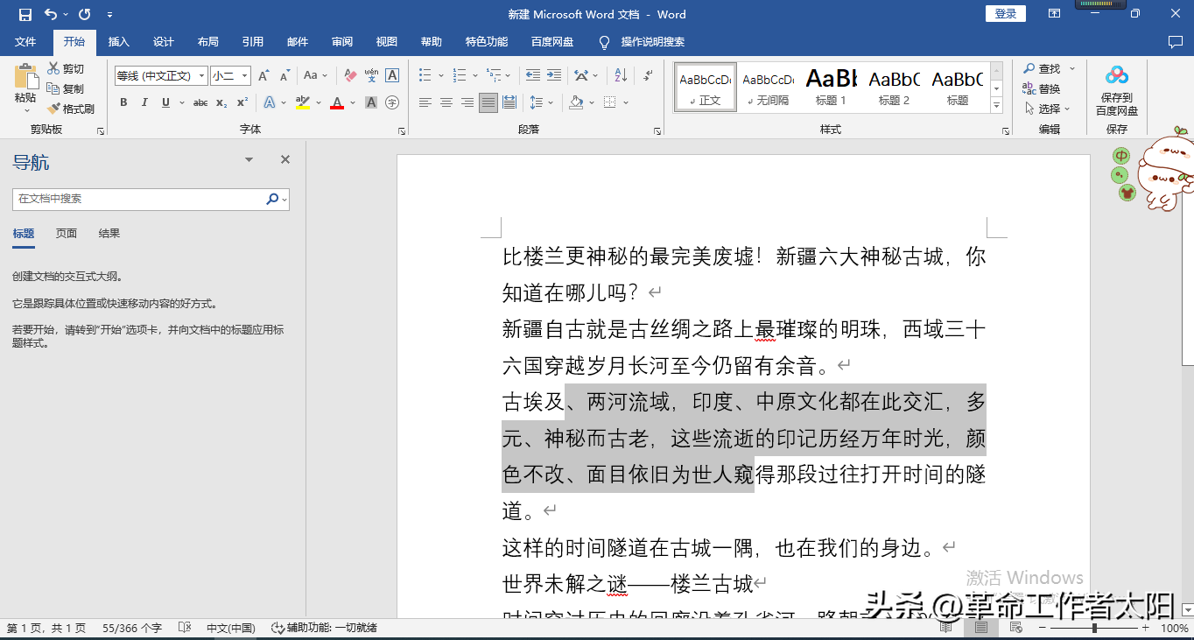Apply enclosed character (字) icon
1194x640 pixels.
pos(392,102)
